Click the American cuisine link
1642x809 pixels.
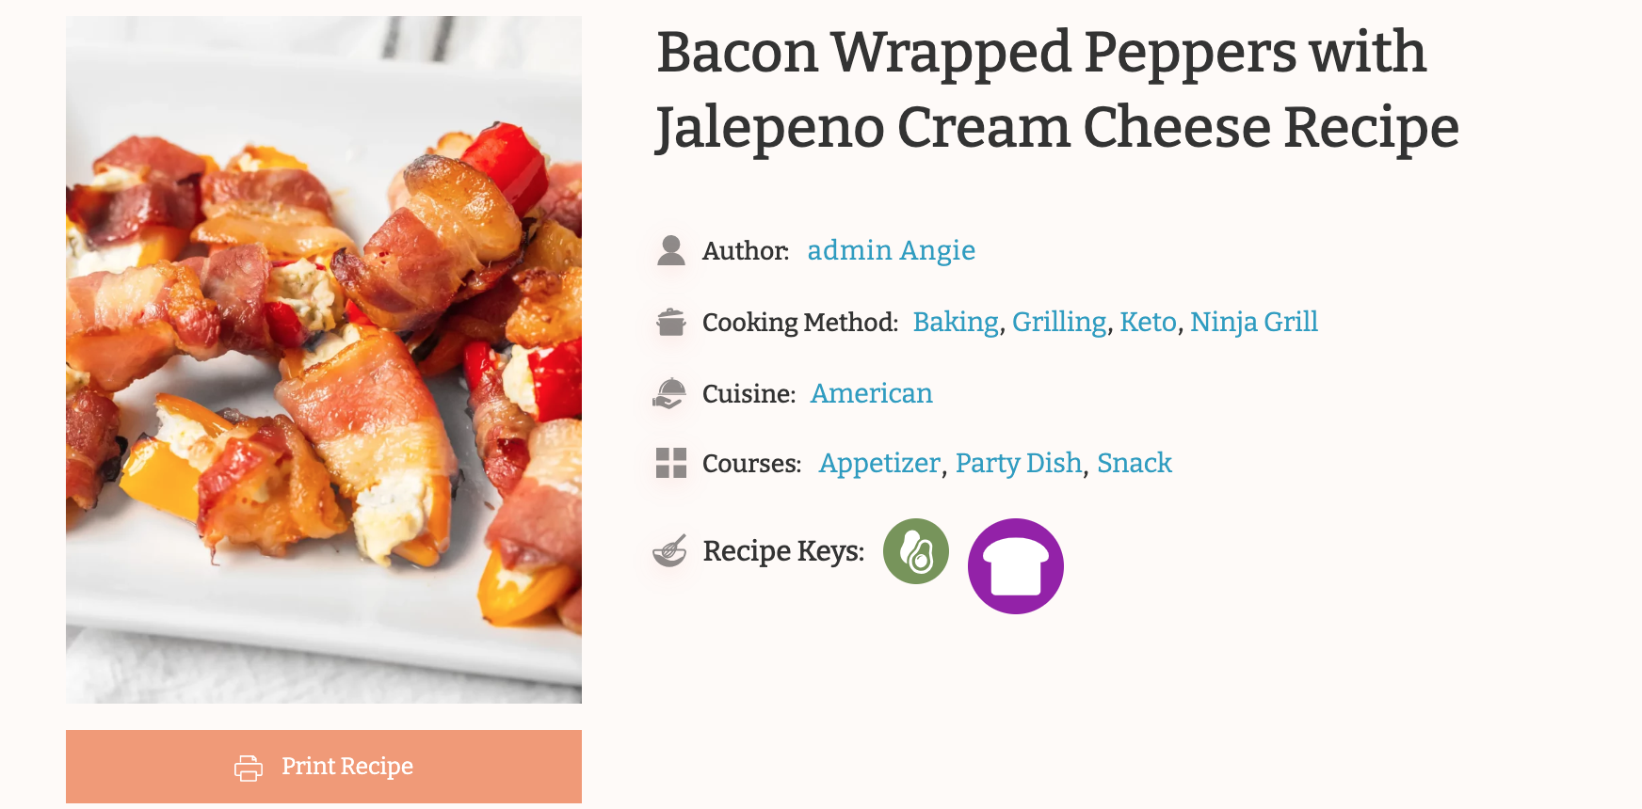coord(871,393)
